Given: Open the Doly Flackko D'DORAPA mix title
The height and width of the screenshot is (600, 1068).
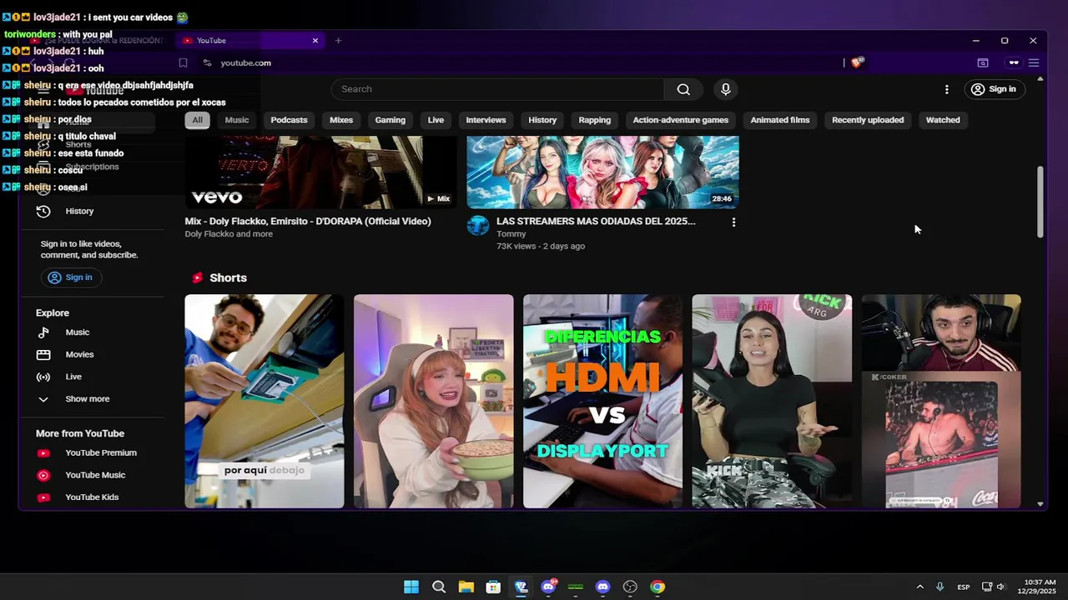Looking at the screenshot, I should [308, 222].
